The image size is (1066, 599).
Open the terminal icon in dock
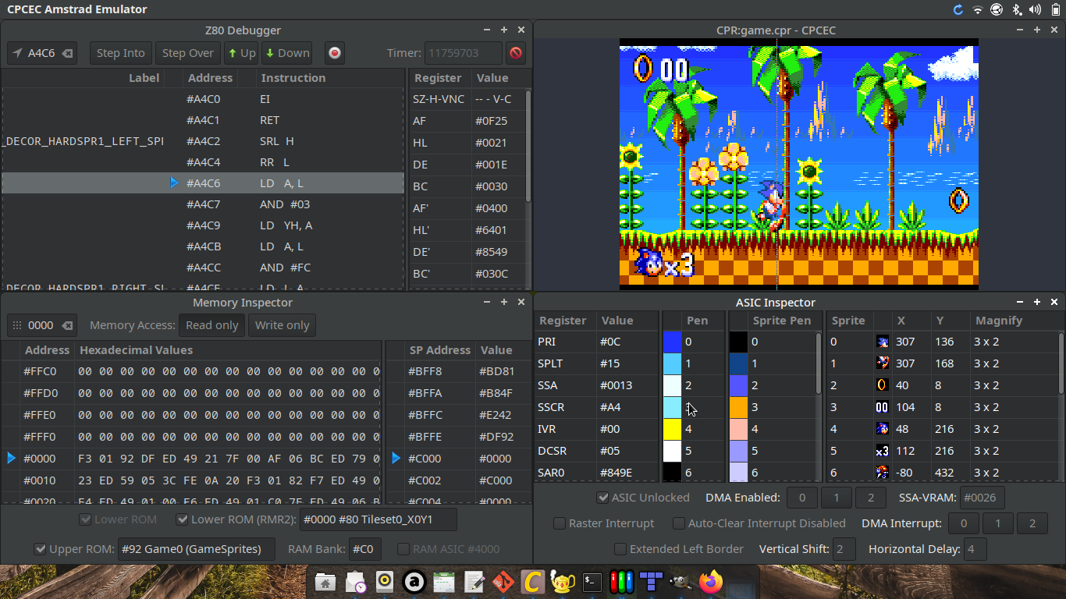click(592, 582)
